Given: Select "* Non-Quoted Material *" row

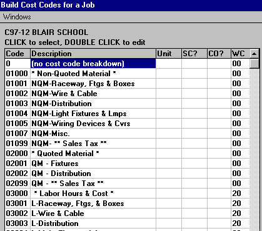Looking at the screenshot, I should [x=127, y=74].
